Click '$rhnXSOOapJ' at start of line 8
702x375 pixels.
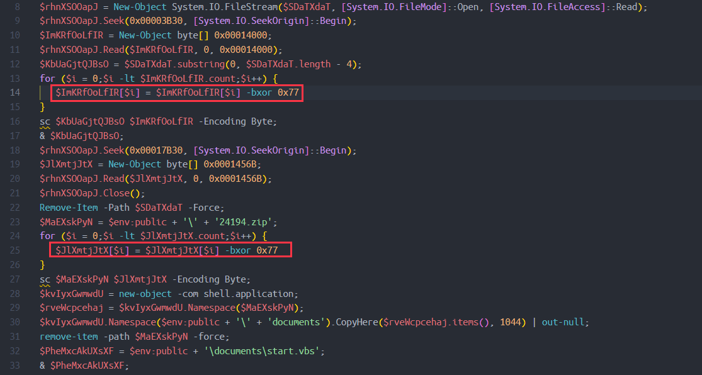69,7
